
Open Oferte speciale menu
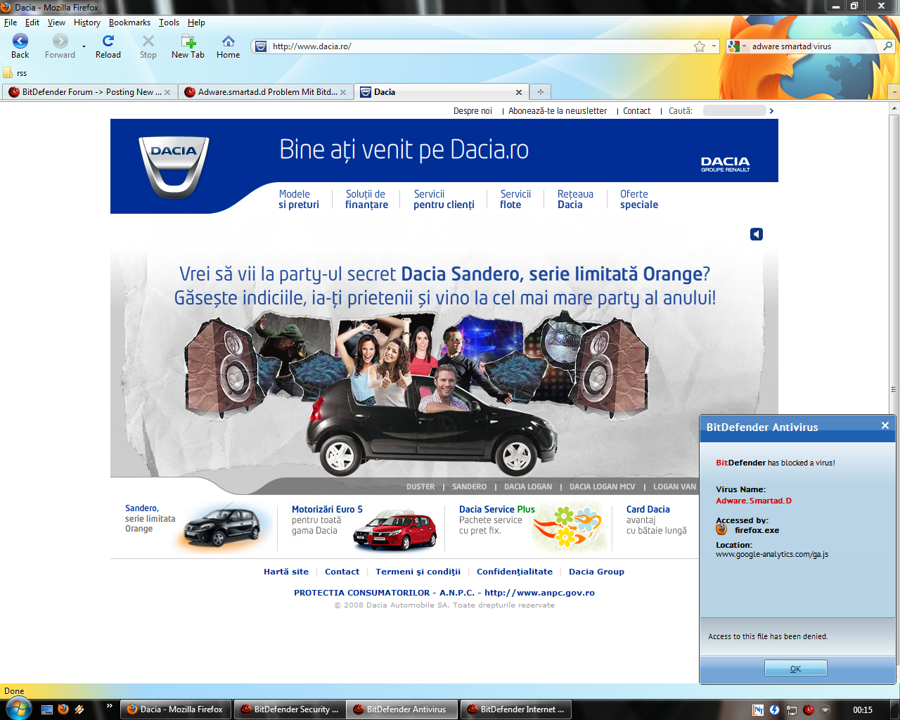[x=639, y=200]
